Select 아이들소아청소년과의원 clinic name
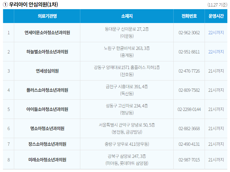Screen dimensions: 230x172 (x=47, y=109)
